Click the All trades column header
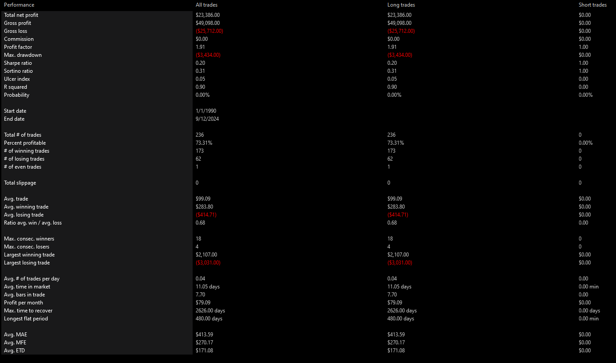The width and height of the screenshot is (616, 363). pos(206,5)
